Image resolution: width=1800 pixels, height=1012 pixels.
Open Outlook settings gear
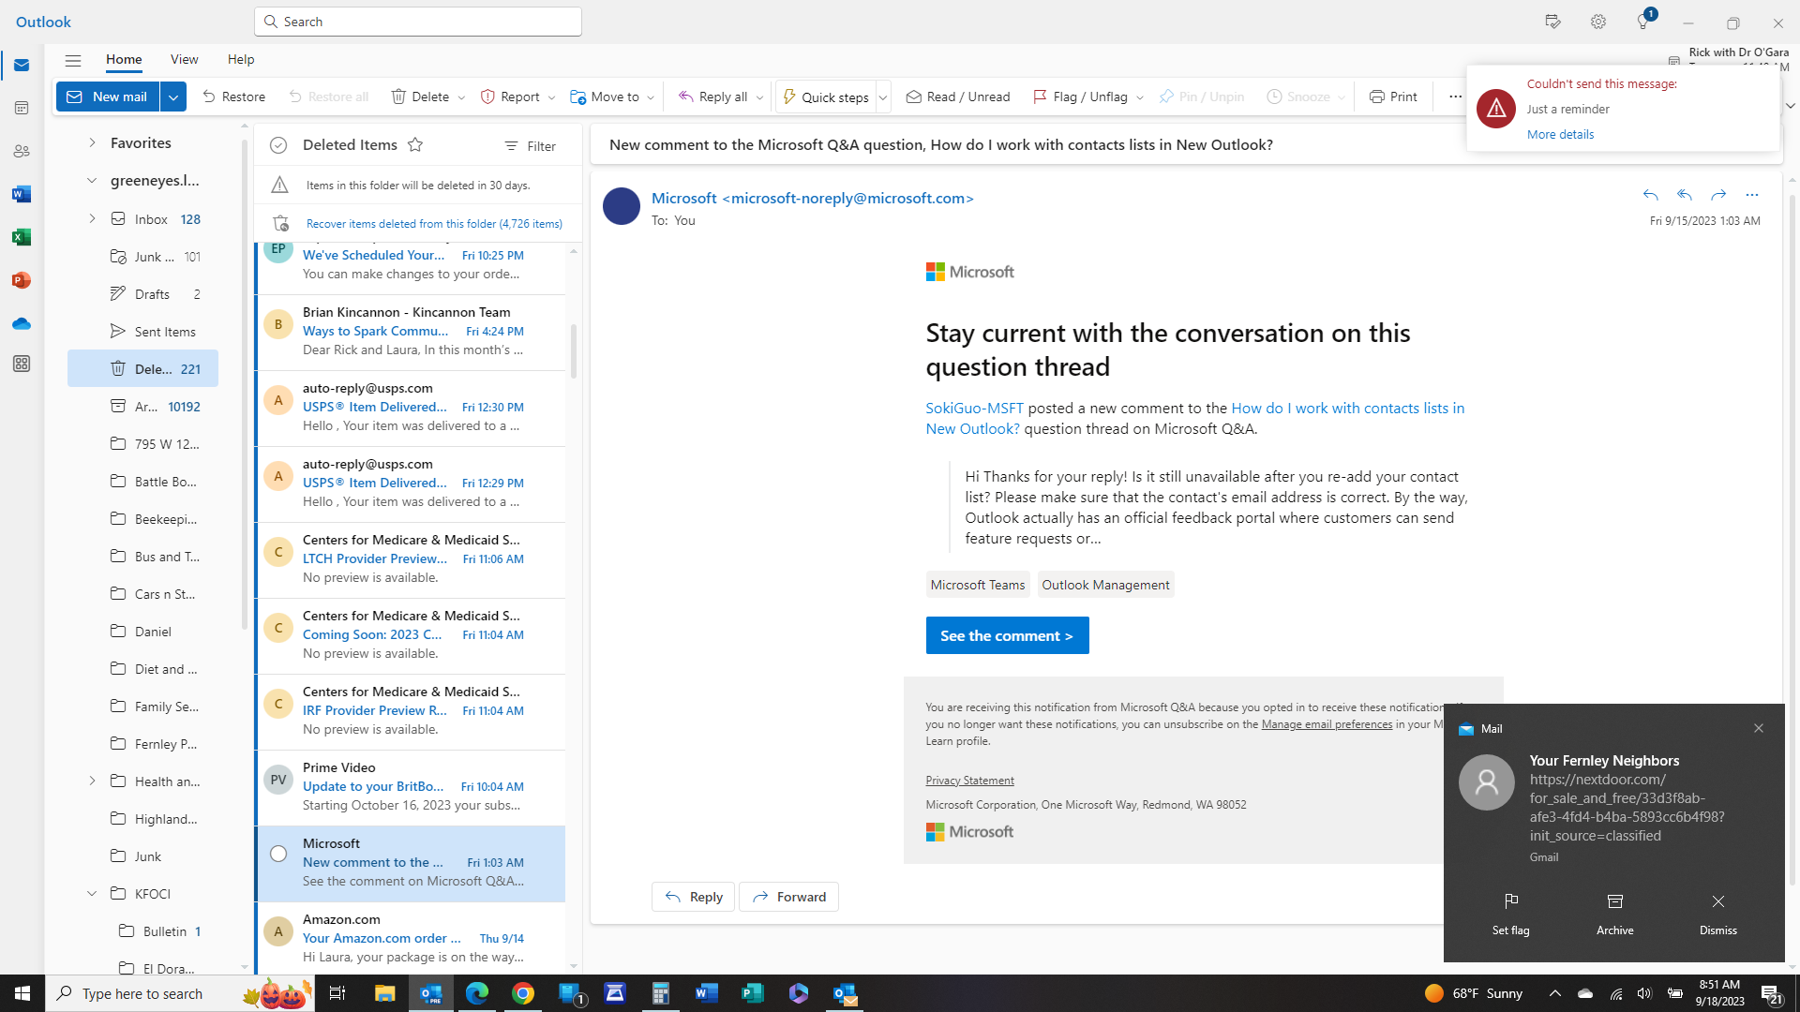pos(1598,22)
